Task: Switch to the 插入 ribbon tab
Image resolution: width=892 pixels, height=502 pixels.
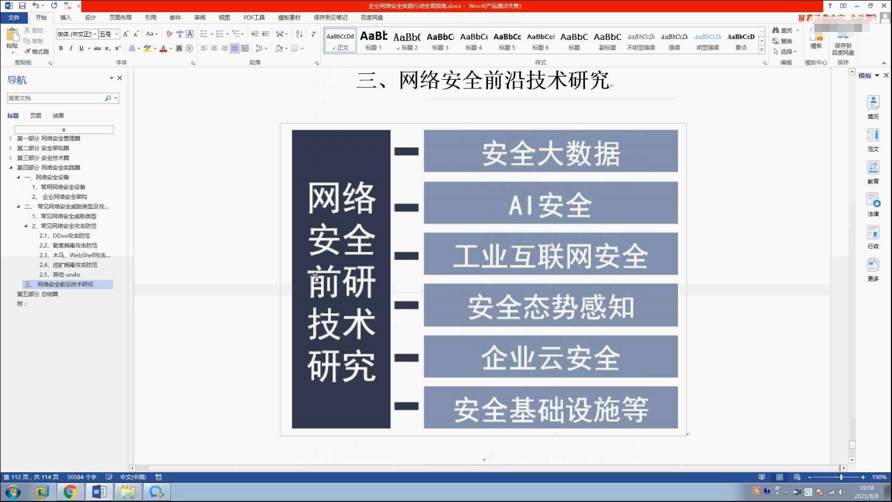Action: coord(65,17)
